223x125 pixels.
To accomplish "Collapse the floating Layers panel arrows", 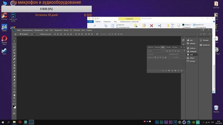I will [181, 47].
